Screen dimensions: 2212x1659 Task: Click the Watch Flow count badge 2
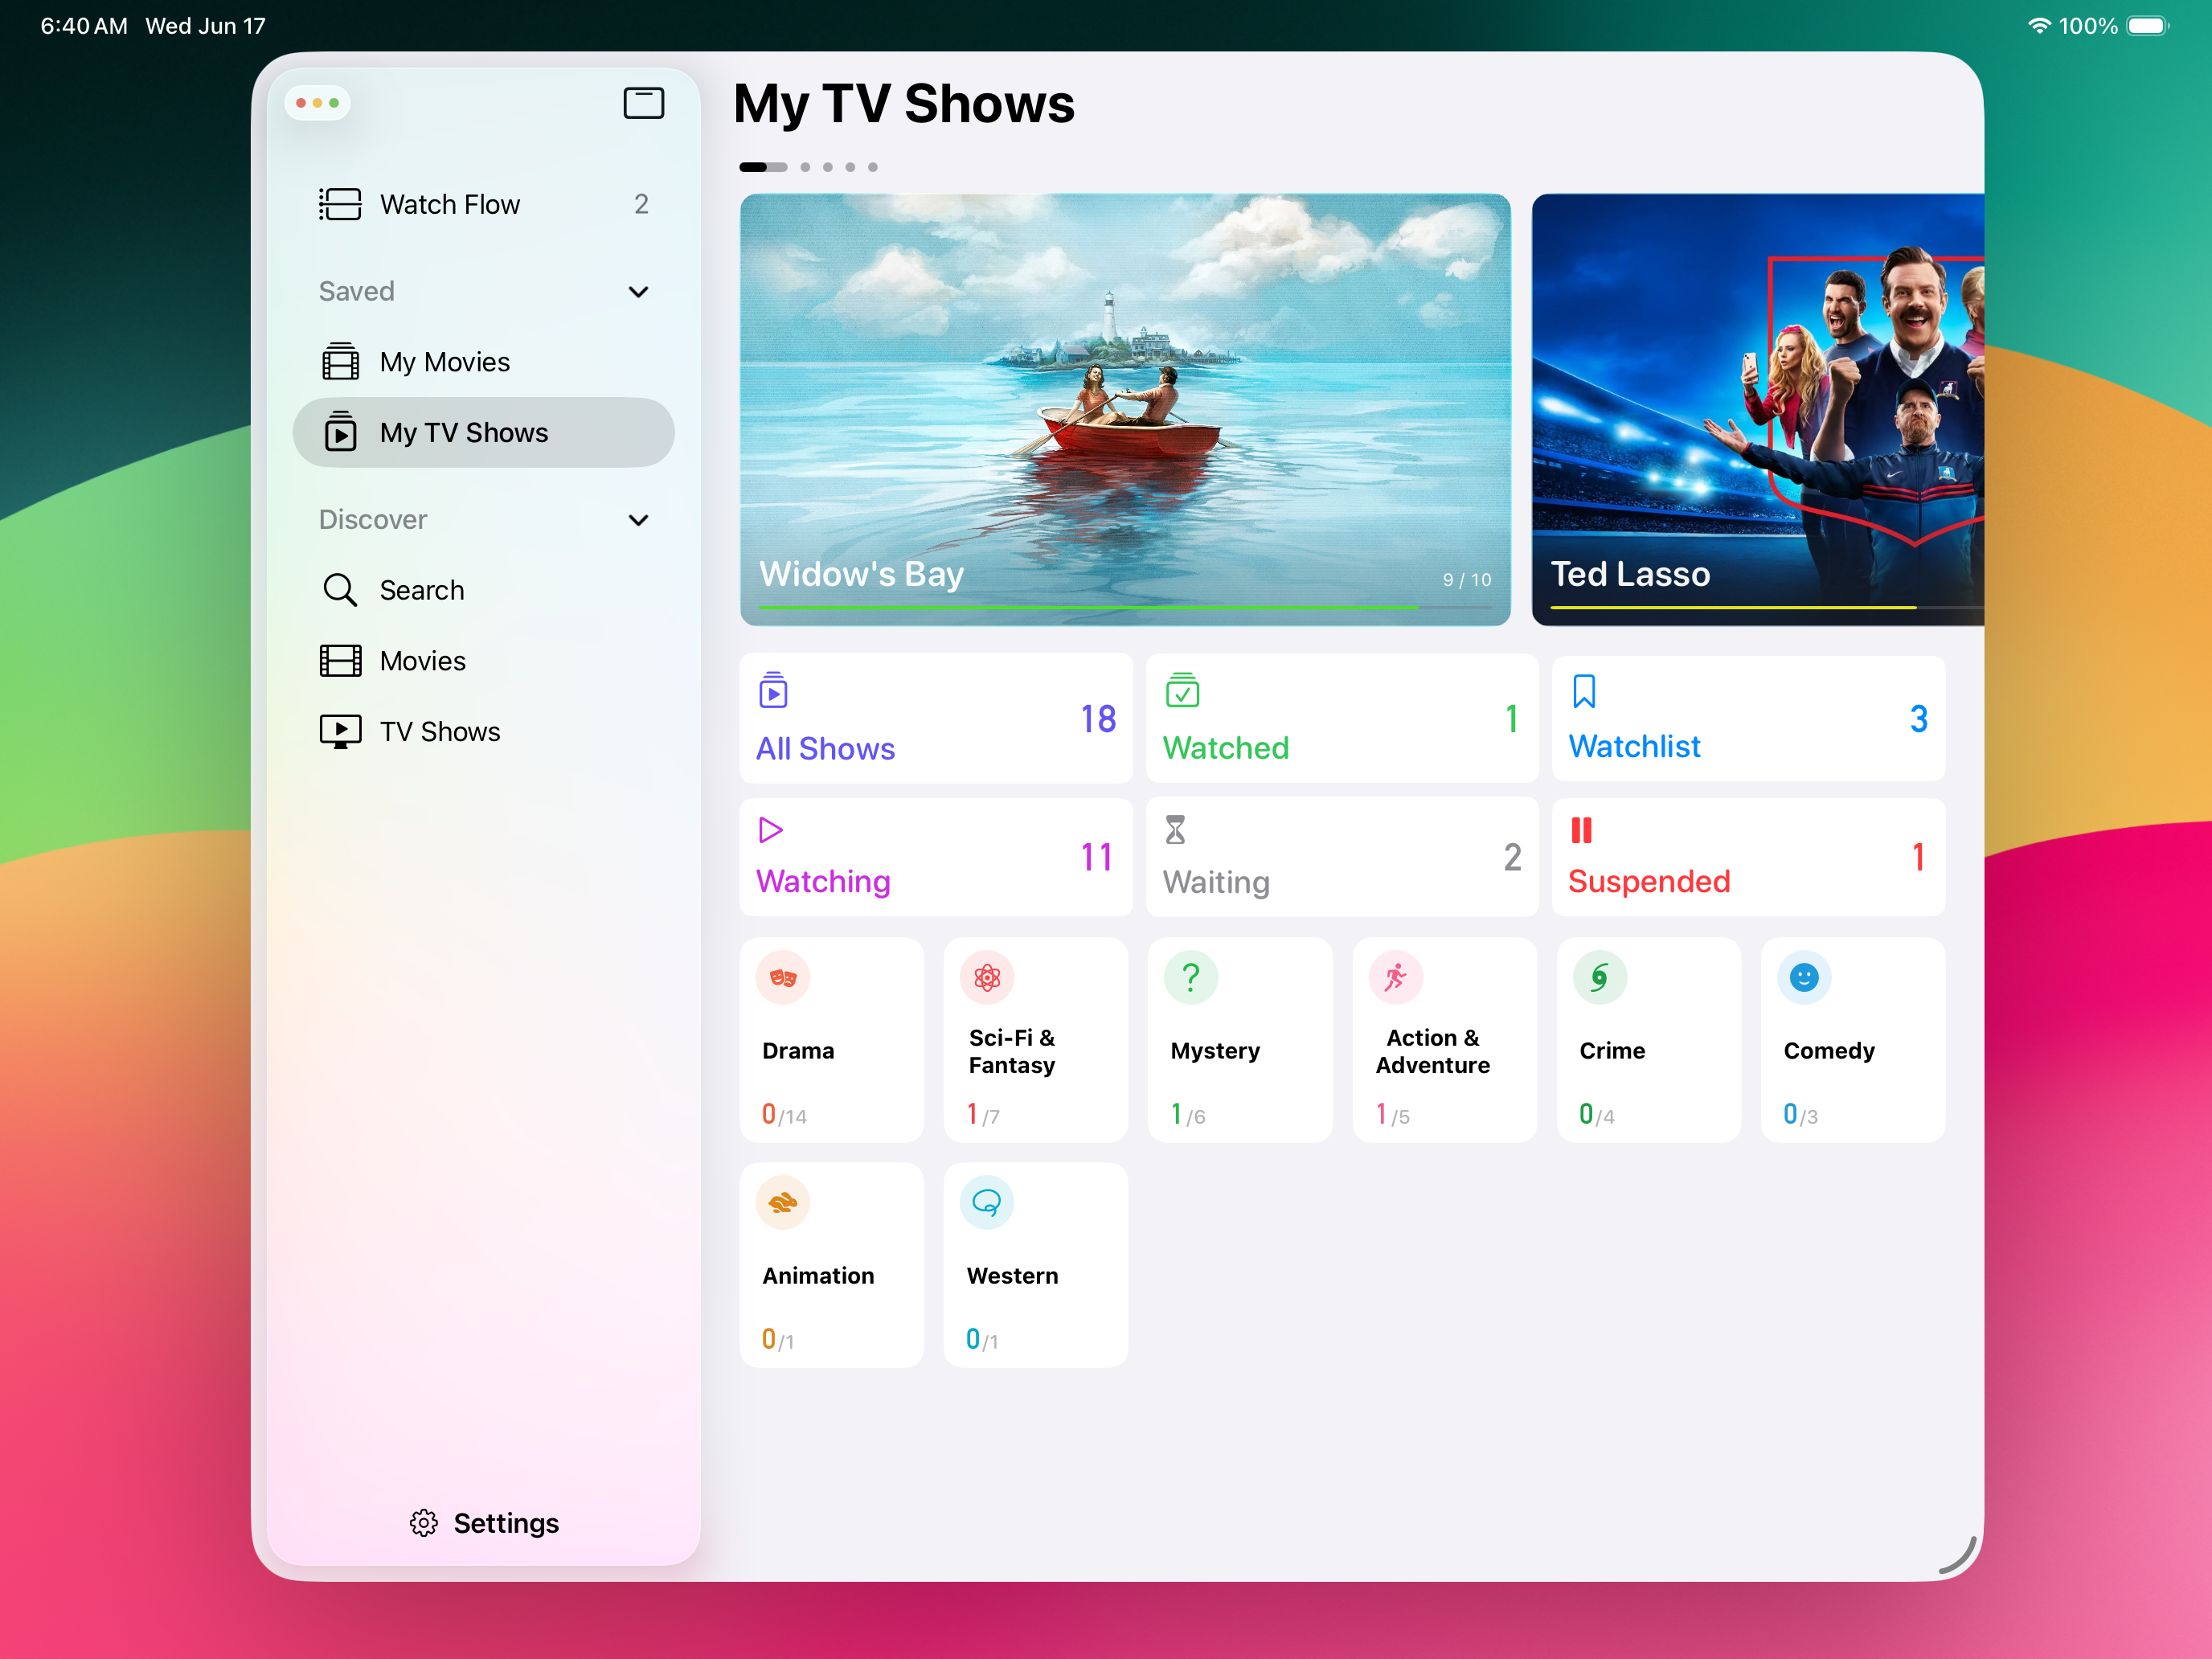pyautogui.click(x=641, y=204)
